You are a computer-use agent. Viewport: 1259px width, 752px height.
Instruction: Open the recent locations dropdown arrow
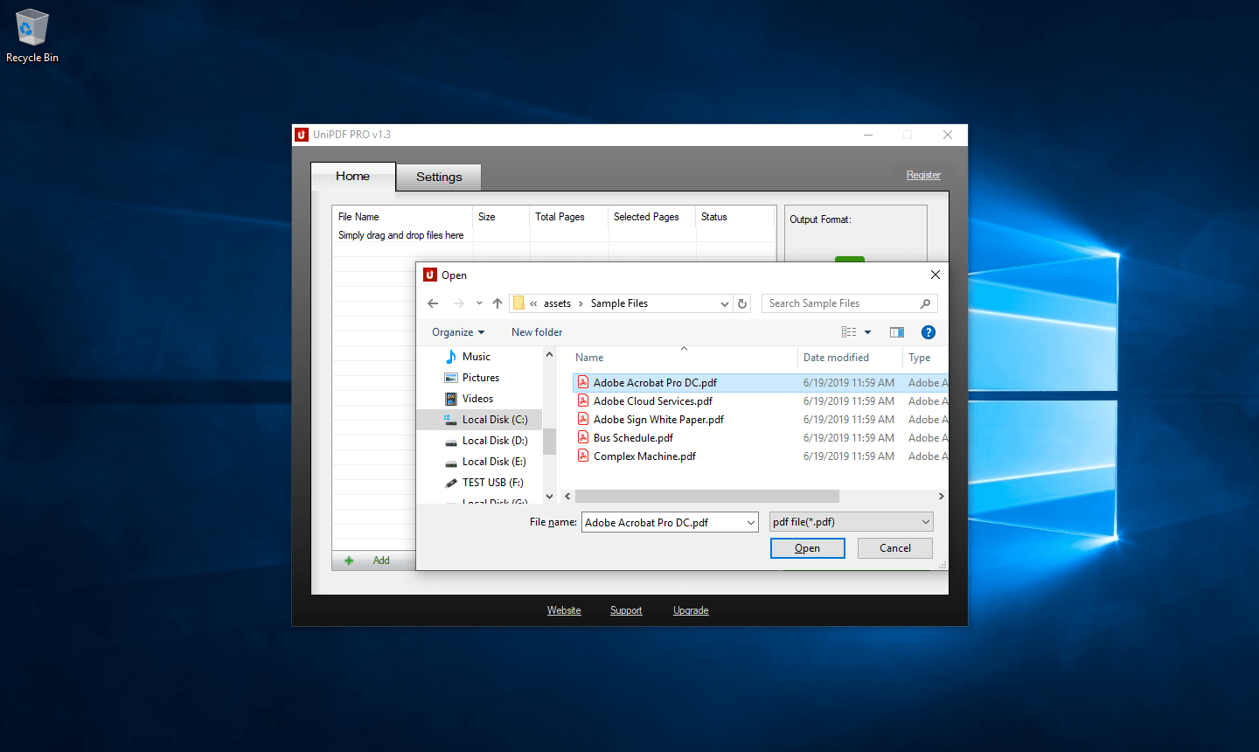(479, 303)
